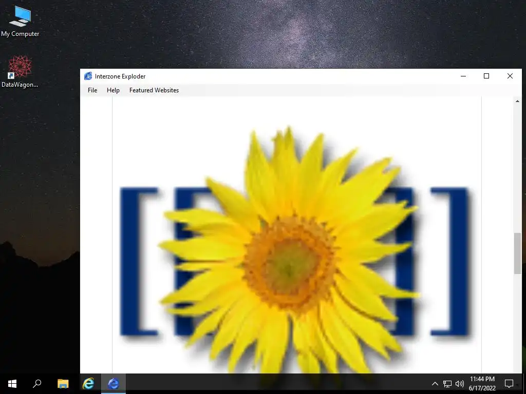Launch Internet Explorer from the taskbar
526x394 pixels.
[88, 384]
